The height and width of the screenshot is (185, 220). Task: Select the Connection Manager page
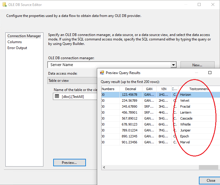pos(24,36)
